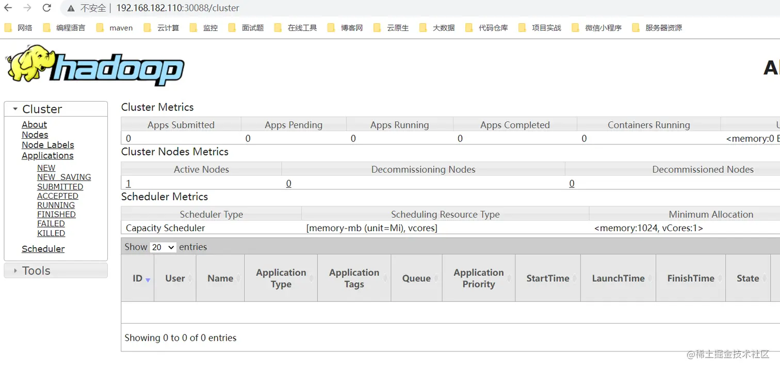The image size is (780, 370).
Task: Open the 大数据 bookmark folder
Action: point(437,28)
